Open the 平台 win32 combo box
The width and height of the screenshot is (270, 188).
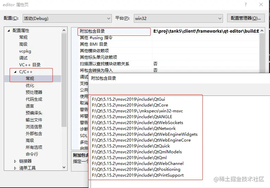178,18
